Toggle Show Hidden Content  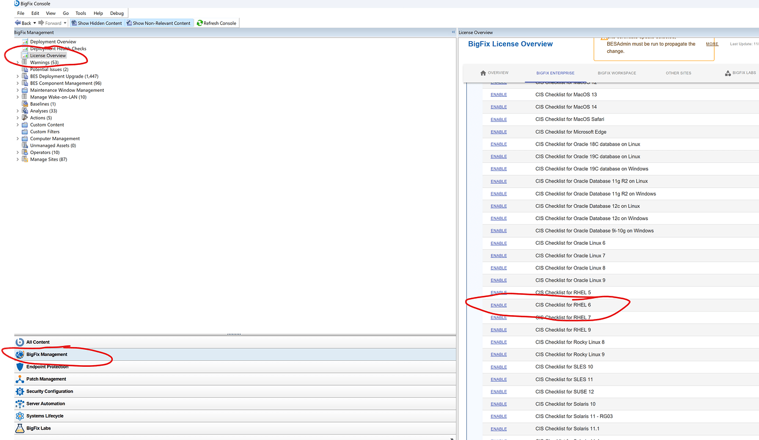(97, 23)
